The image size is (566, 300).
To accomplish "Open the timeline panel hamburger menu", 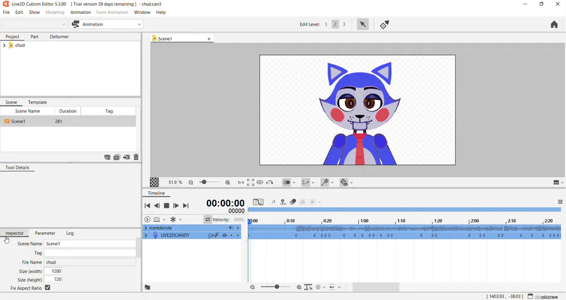I will [x=560, y=202].
